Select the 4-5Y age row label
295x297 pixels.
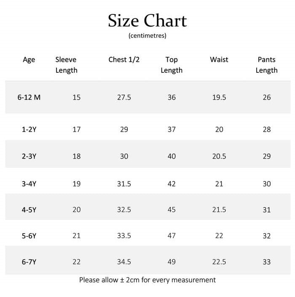[29, 209]
